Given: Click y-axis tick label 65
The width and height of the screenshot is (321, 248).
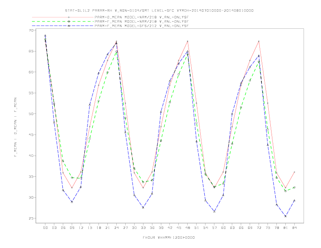Looking at the screenshot, I should [31, 51].
